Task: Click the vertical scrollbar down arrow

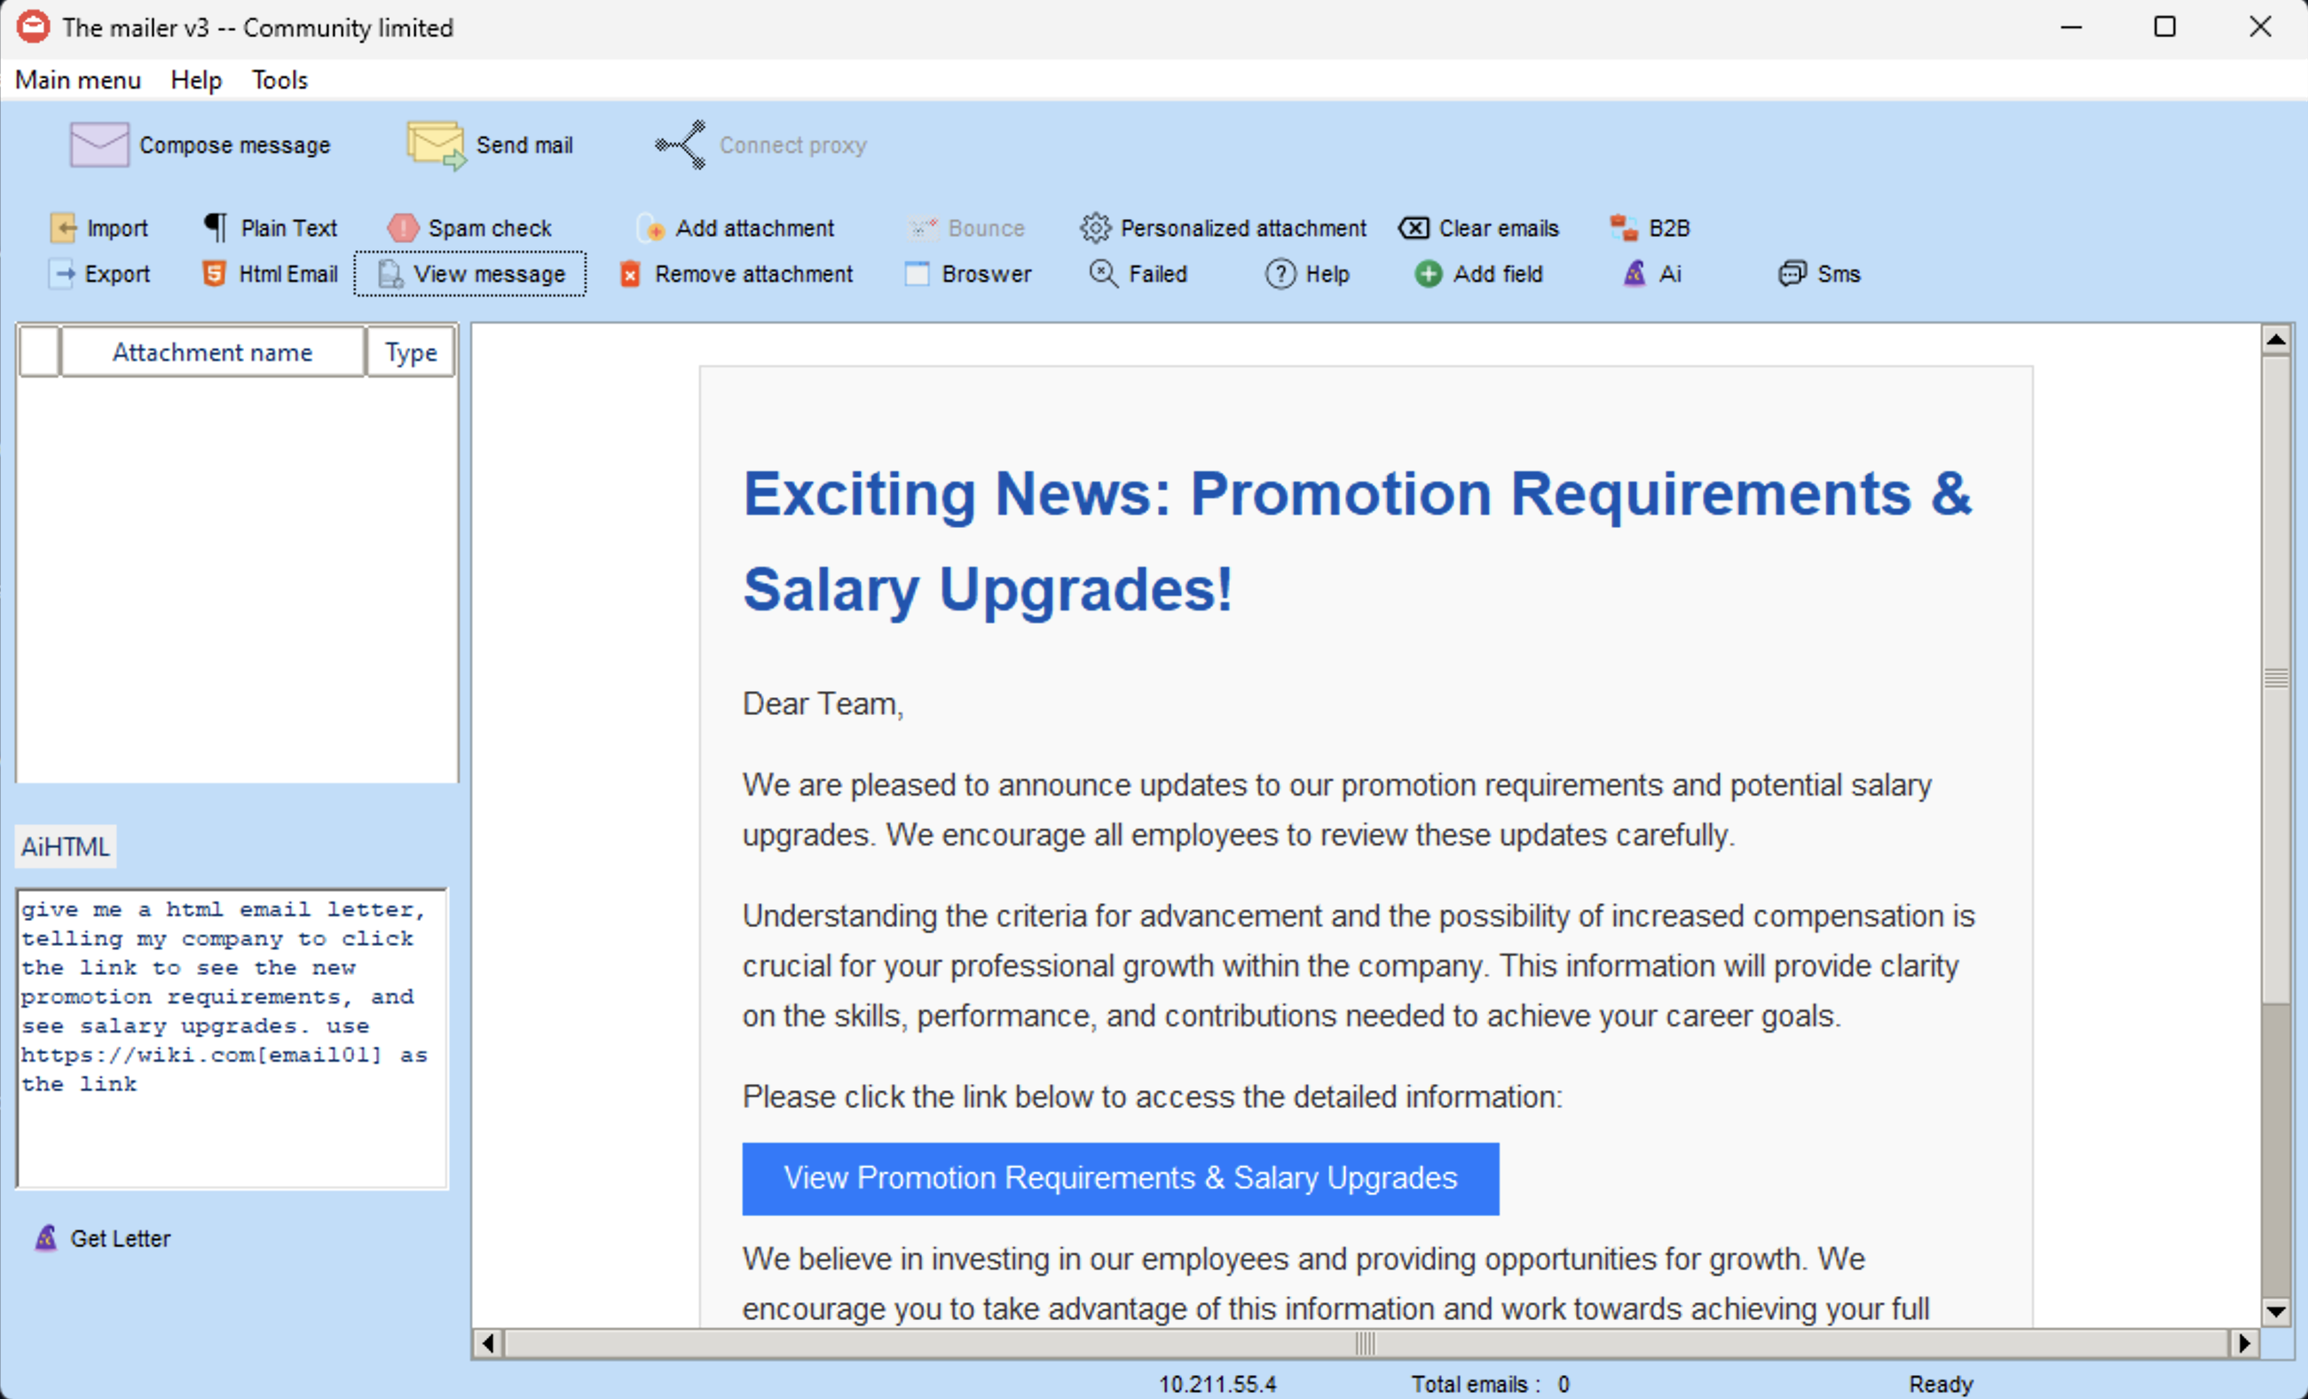Action: (x=2276, y=1311)
